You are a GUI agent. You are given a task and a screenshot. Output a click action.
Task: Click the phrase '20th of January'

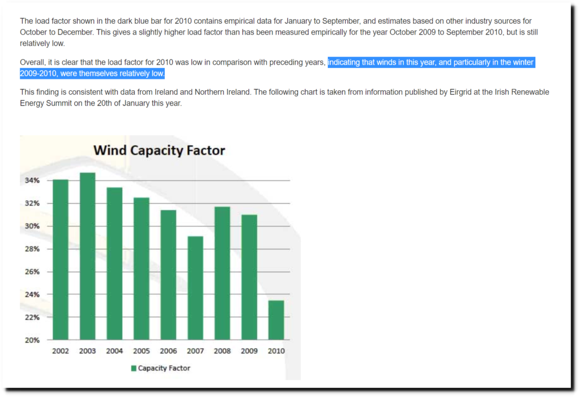tap(123, 103)
